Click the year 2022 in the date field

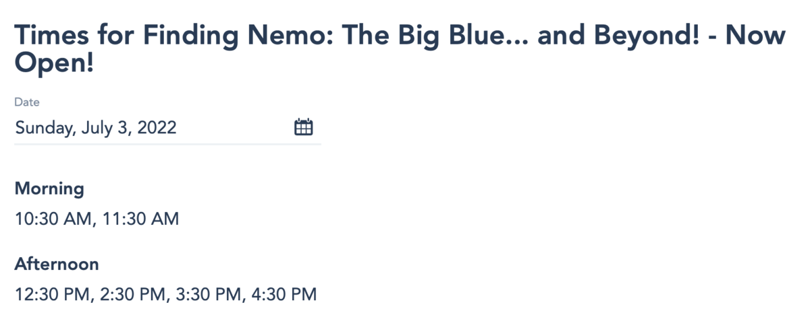pyautogui.click(x=157, y=128)
